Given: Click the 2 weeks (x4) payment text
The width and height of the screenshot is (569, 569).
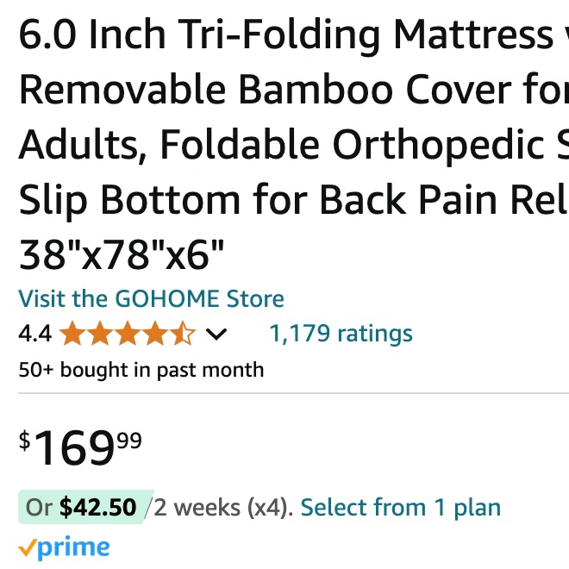Looking at the screenshot, I should pos(223,507).
